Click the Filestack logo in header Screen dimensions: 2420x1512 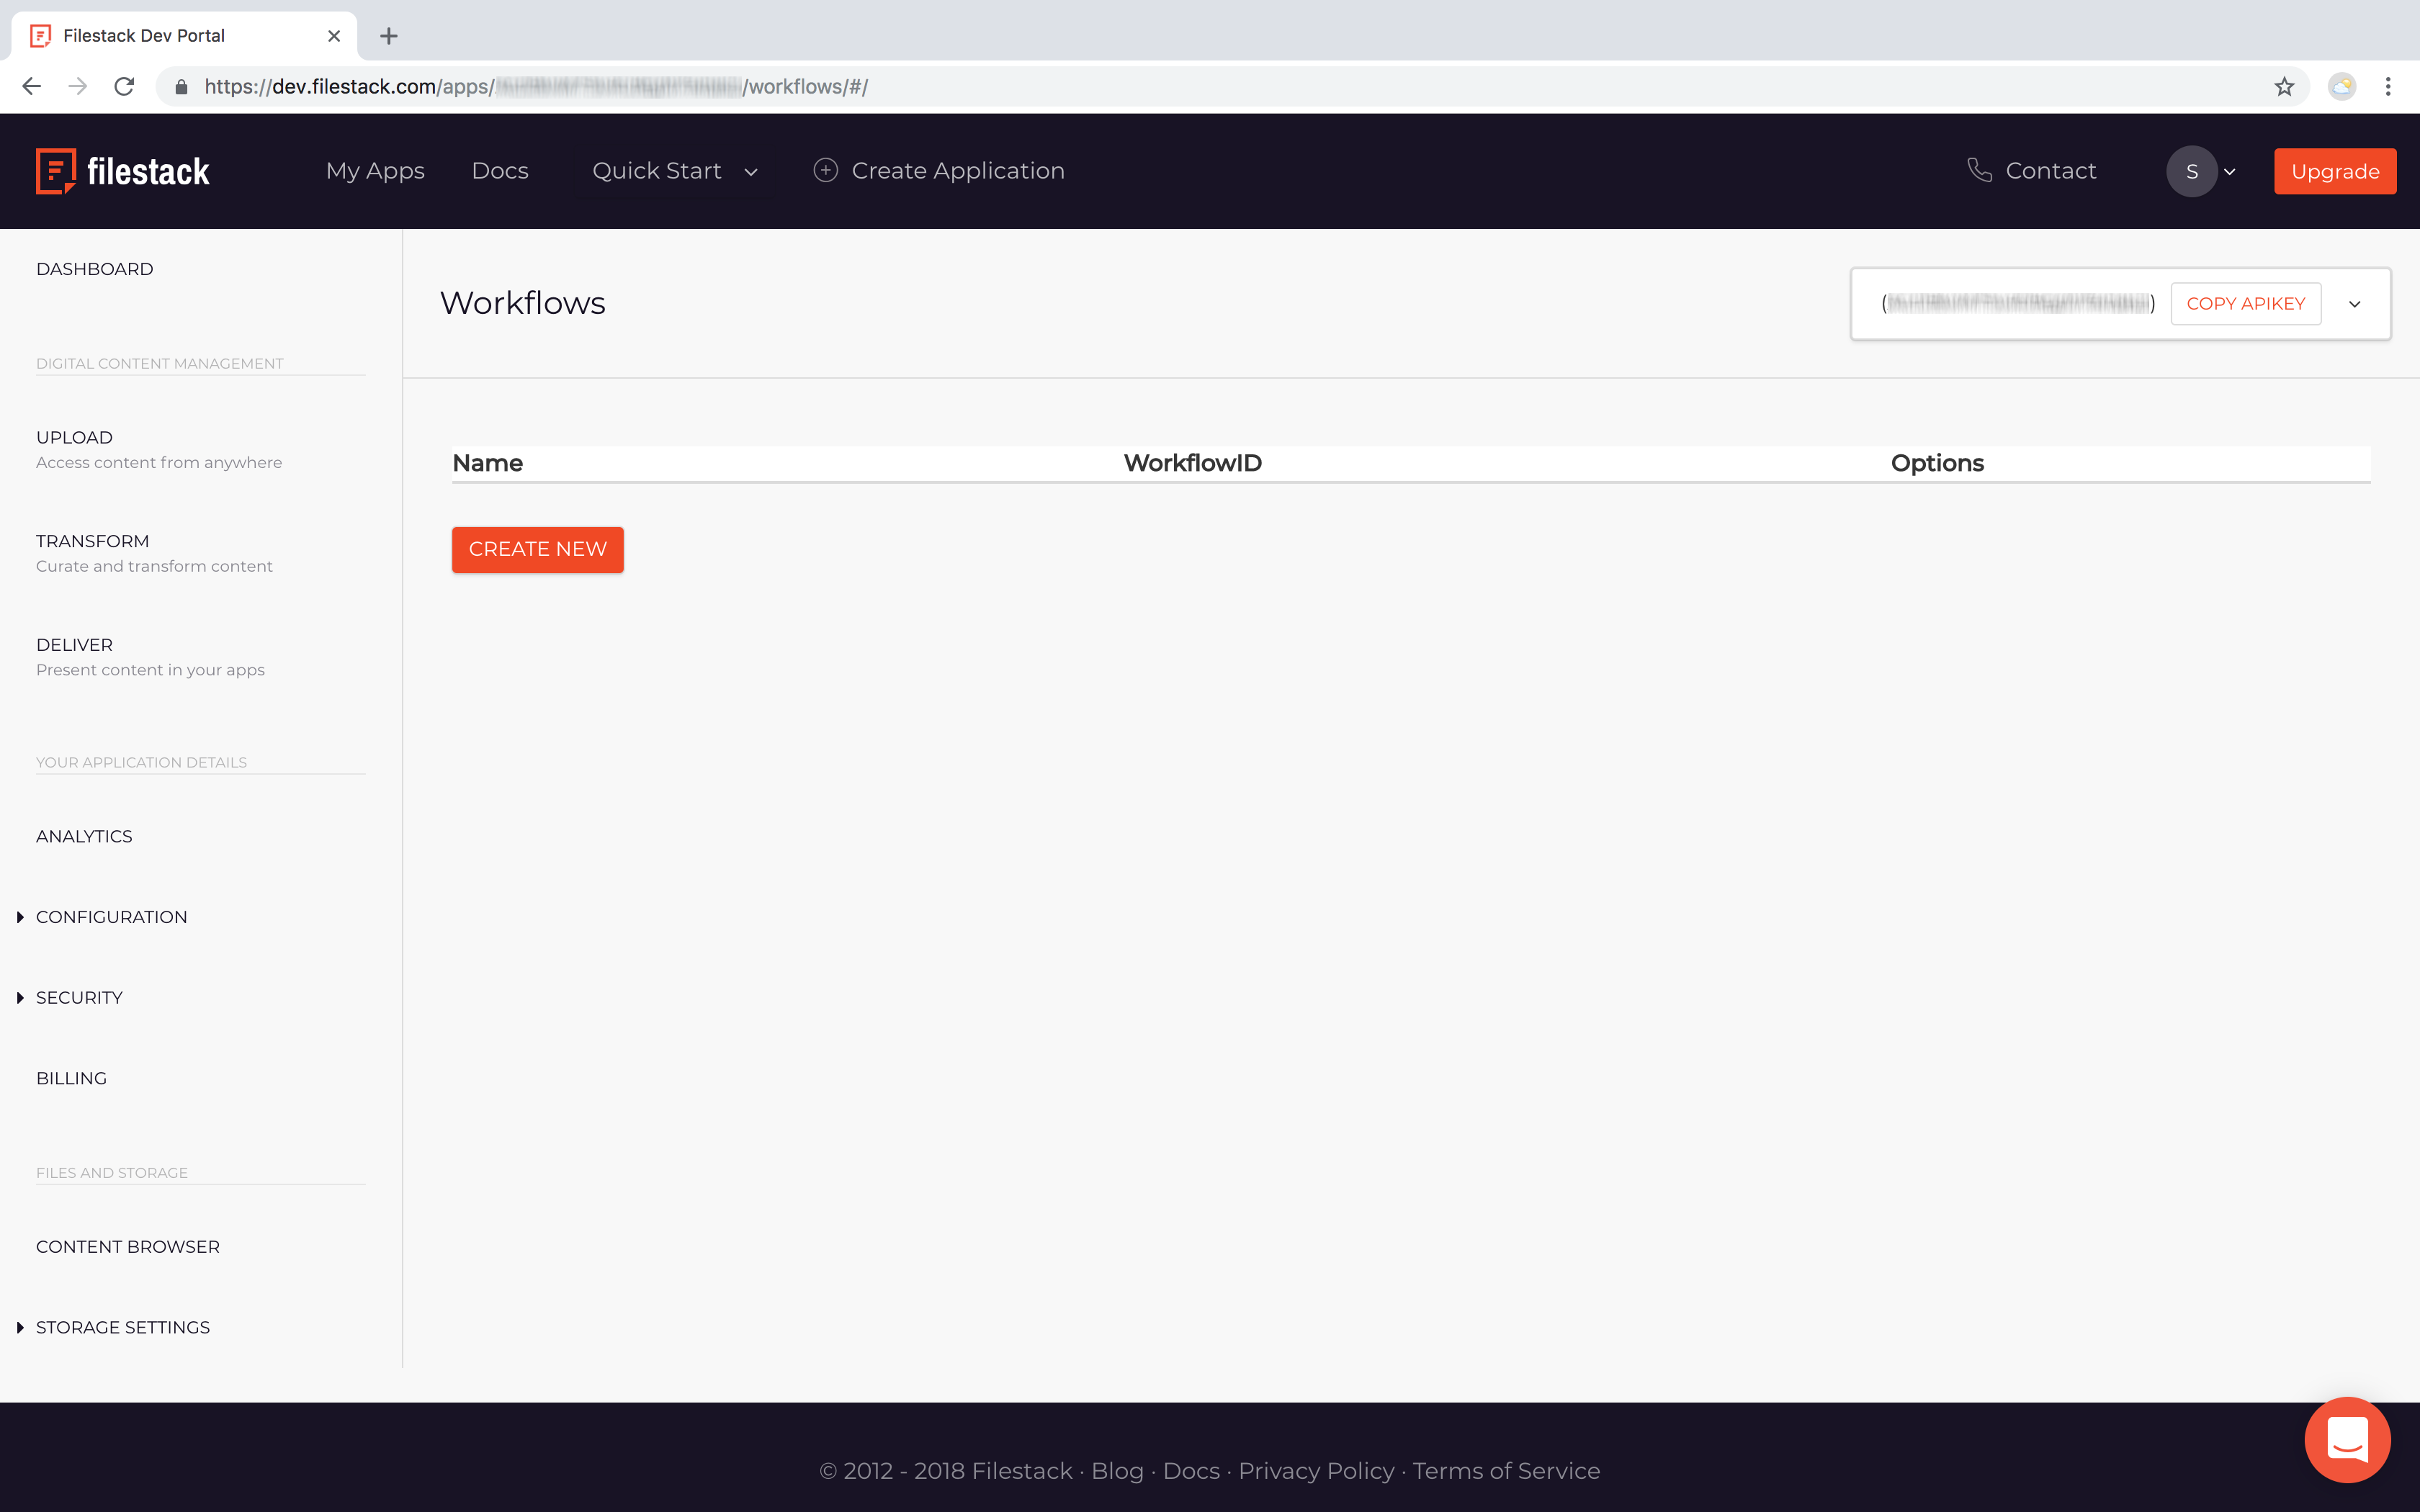pos(123,171)
